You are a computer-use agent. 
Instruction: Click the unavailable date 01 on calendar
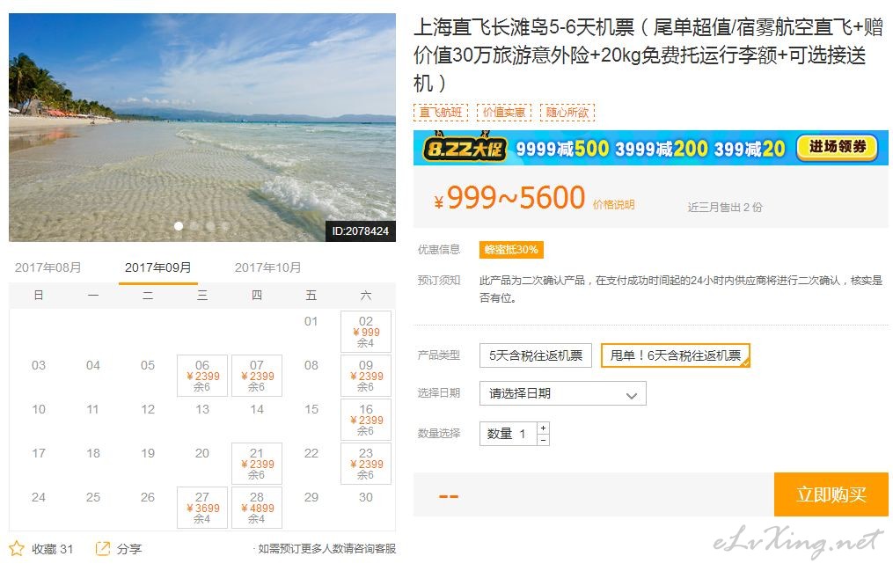tap(311, 321)
